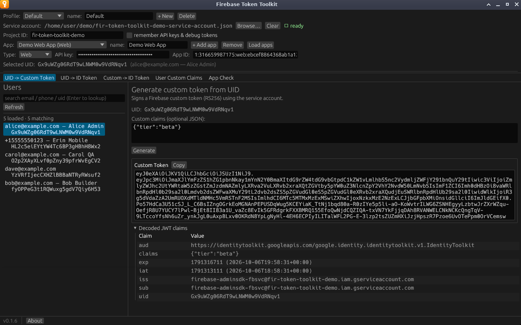Click the green ready status indicator

point(294,26)
